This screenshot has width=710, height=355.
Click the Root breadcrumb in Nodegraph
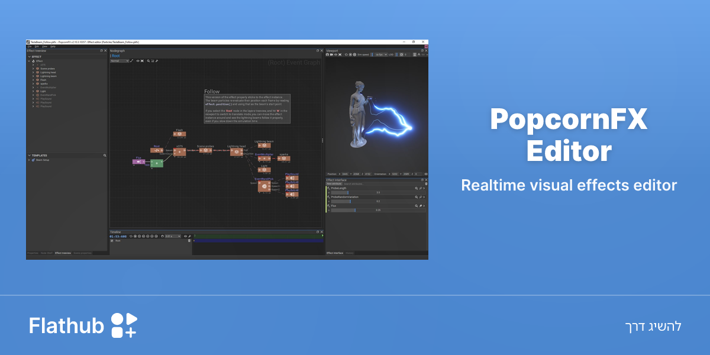click(x=115, y=56)
